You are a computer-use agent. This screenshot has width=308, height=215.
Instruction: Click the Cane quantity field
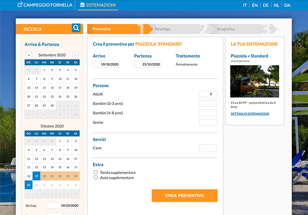pyautogui.click(x=208, y=148)
